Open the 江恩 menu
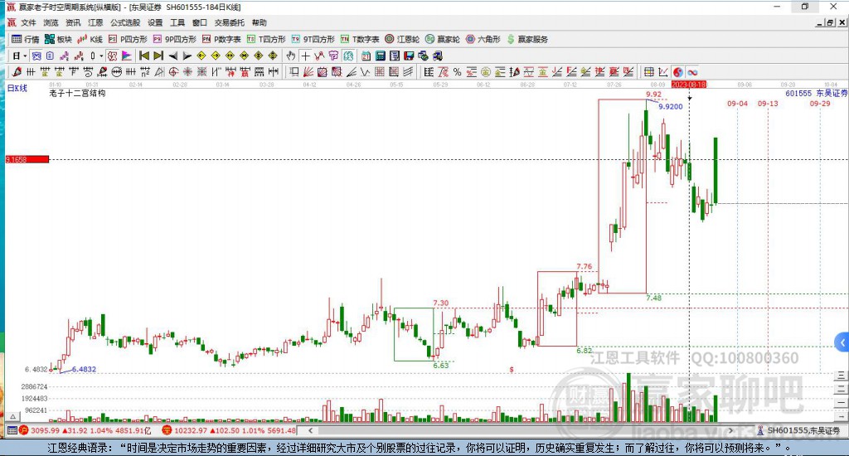 [95, 22]
